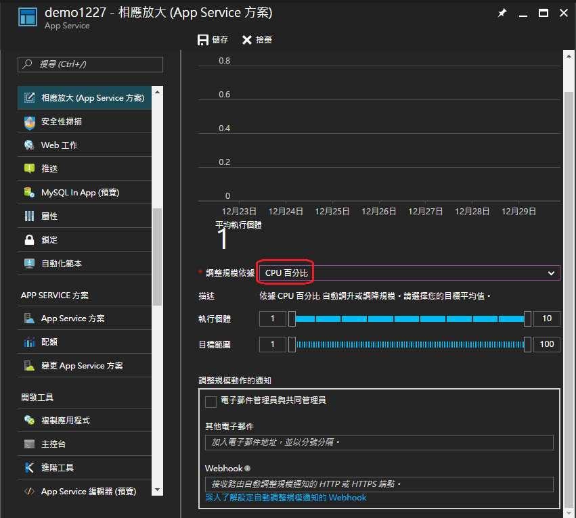The image size is (576, 518).
Task: Click the 安全性掃描 shield icon
Action: 29,122
